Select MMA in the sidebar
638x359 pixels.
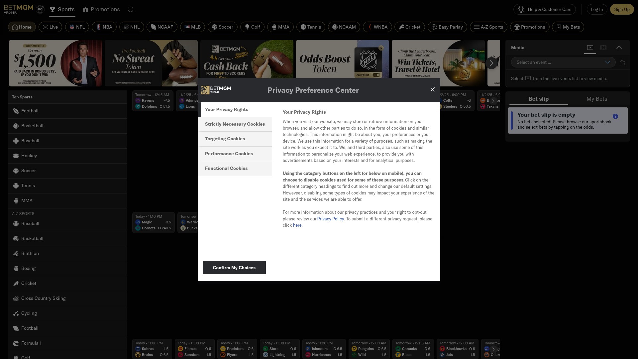click(x=67, y=201)
